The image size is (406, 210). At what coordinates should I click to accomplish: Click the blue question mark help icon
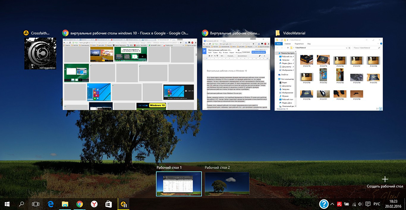click(x=324, y=204)
